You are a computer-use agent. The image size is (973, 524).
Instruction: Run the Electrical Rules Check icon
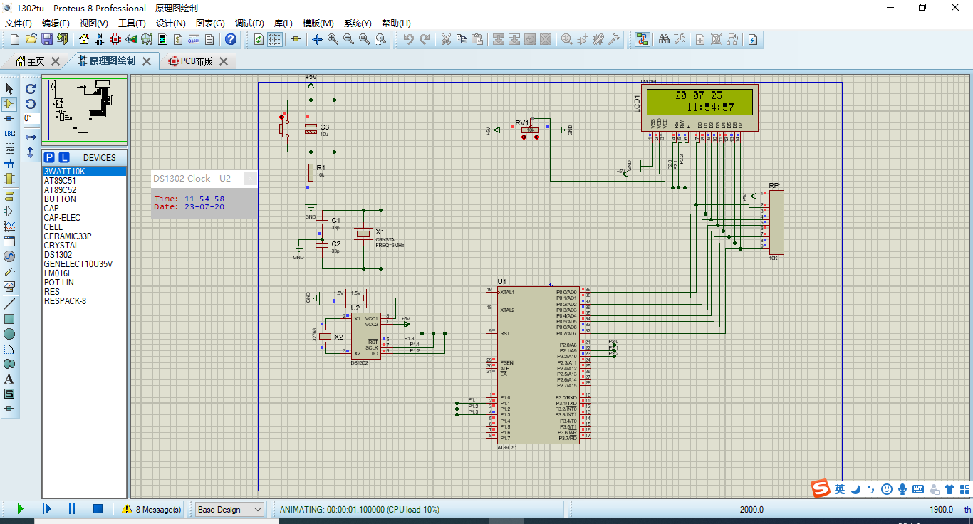click(752, 39)
